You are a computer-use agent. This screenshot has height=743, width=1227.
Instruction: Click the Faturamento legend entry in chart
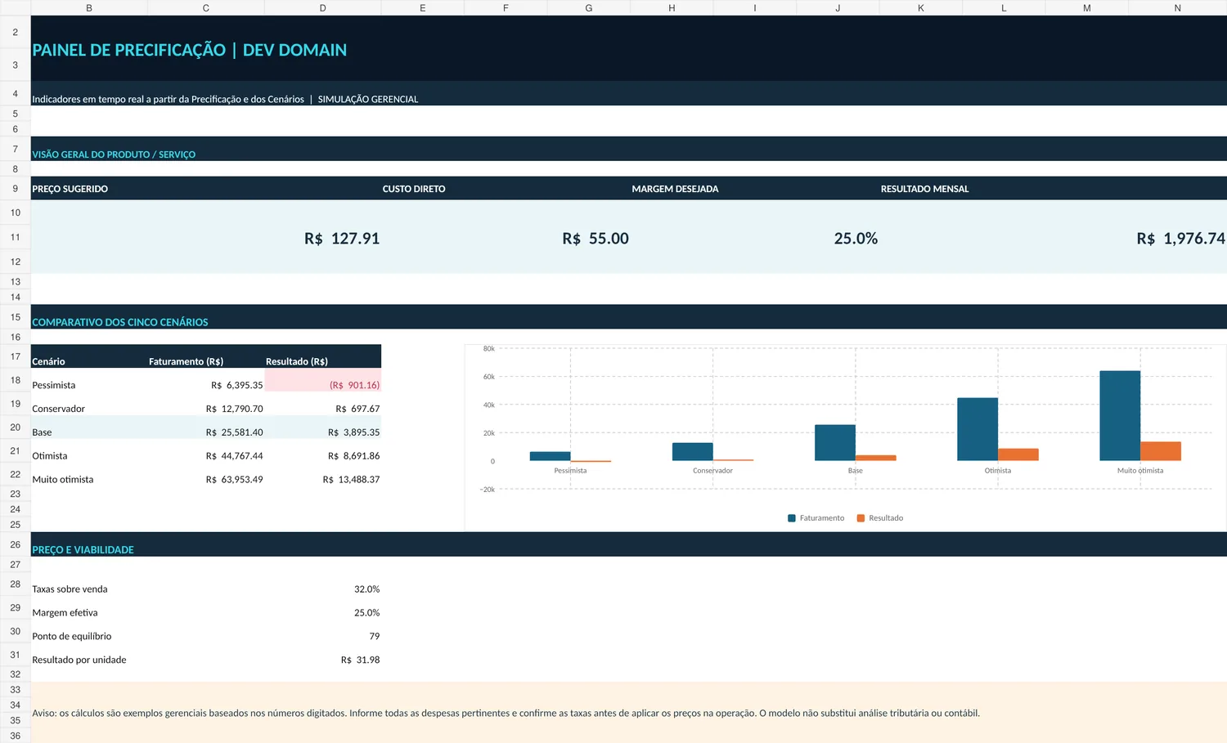[x=816, y=518]
